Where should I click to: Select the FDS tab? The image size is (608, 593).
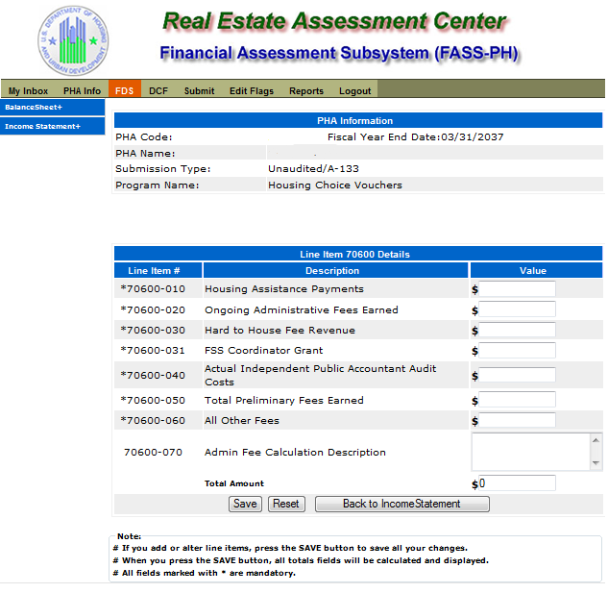click(125, 89)
